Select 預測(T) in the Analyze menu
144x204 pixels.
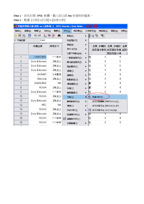pyautogui.click(x=75, y=106)
